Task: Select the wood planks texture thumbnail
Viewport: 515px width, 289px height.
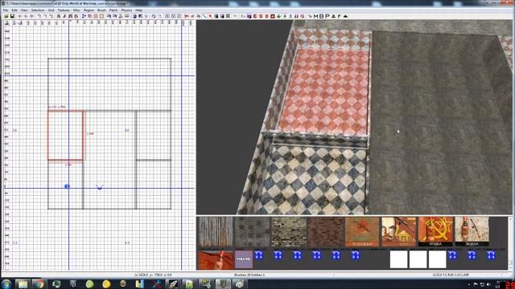Action: pyautogui.click(x=216, y=232)
